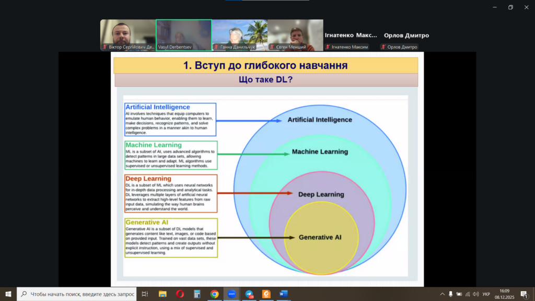Open Microsoft Word from taskbar
Screen dimensions: 535x301
tap(283, 294)
